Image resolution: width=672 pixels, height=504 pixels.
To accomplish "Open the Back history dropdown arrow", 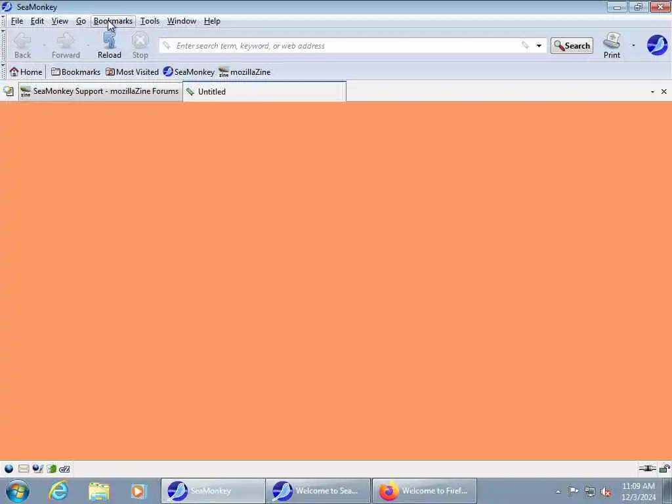I will click(44, 45).
